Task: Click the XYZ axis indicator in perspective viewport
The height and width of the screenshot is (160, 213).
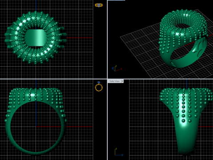Action: tap(117, 68)
